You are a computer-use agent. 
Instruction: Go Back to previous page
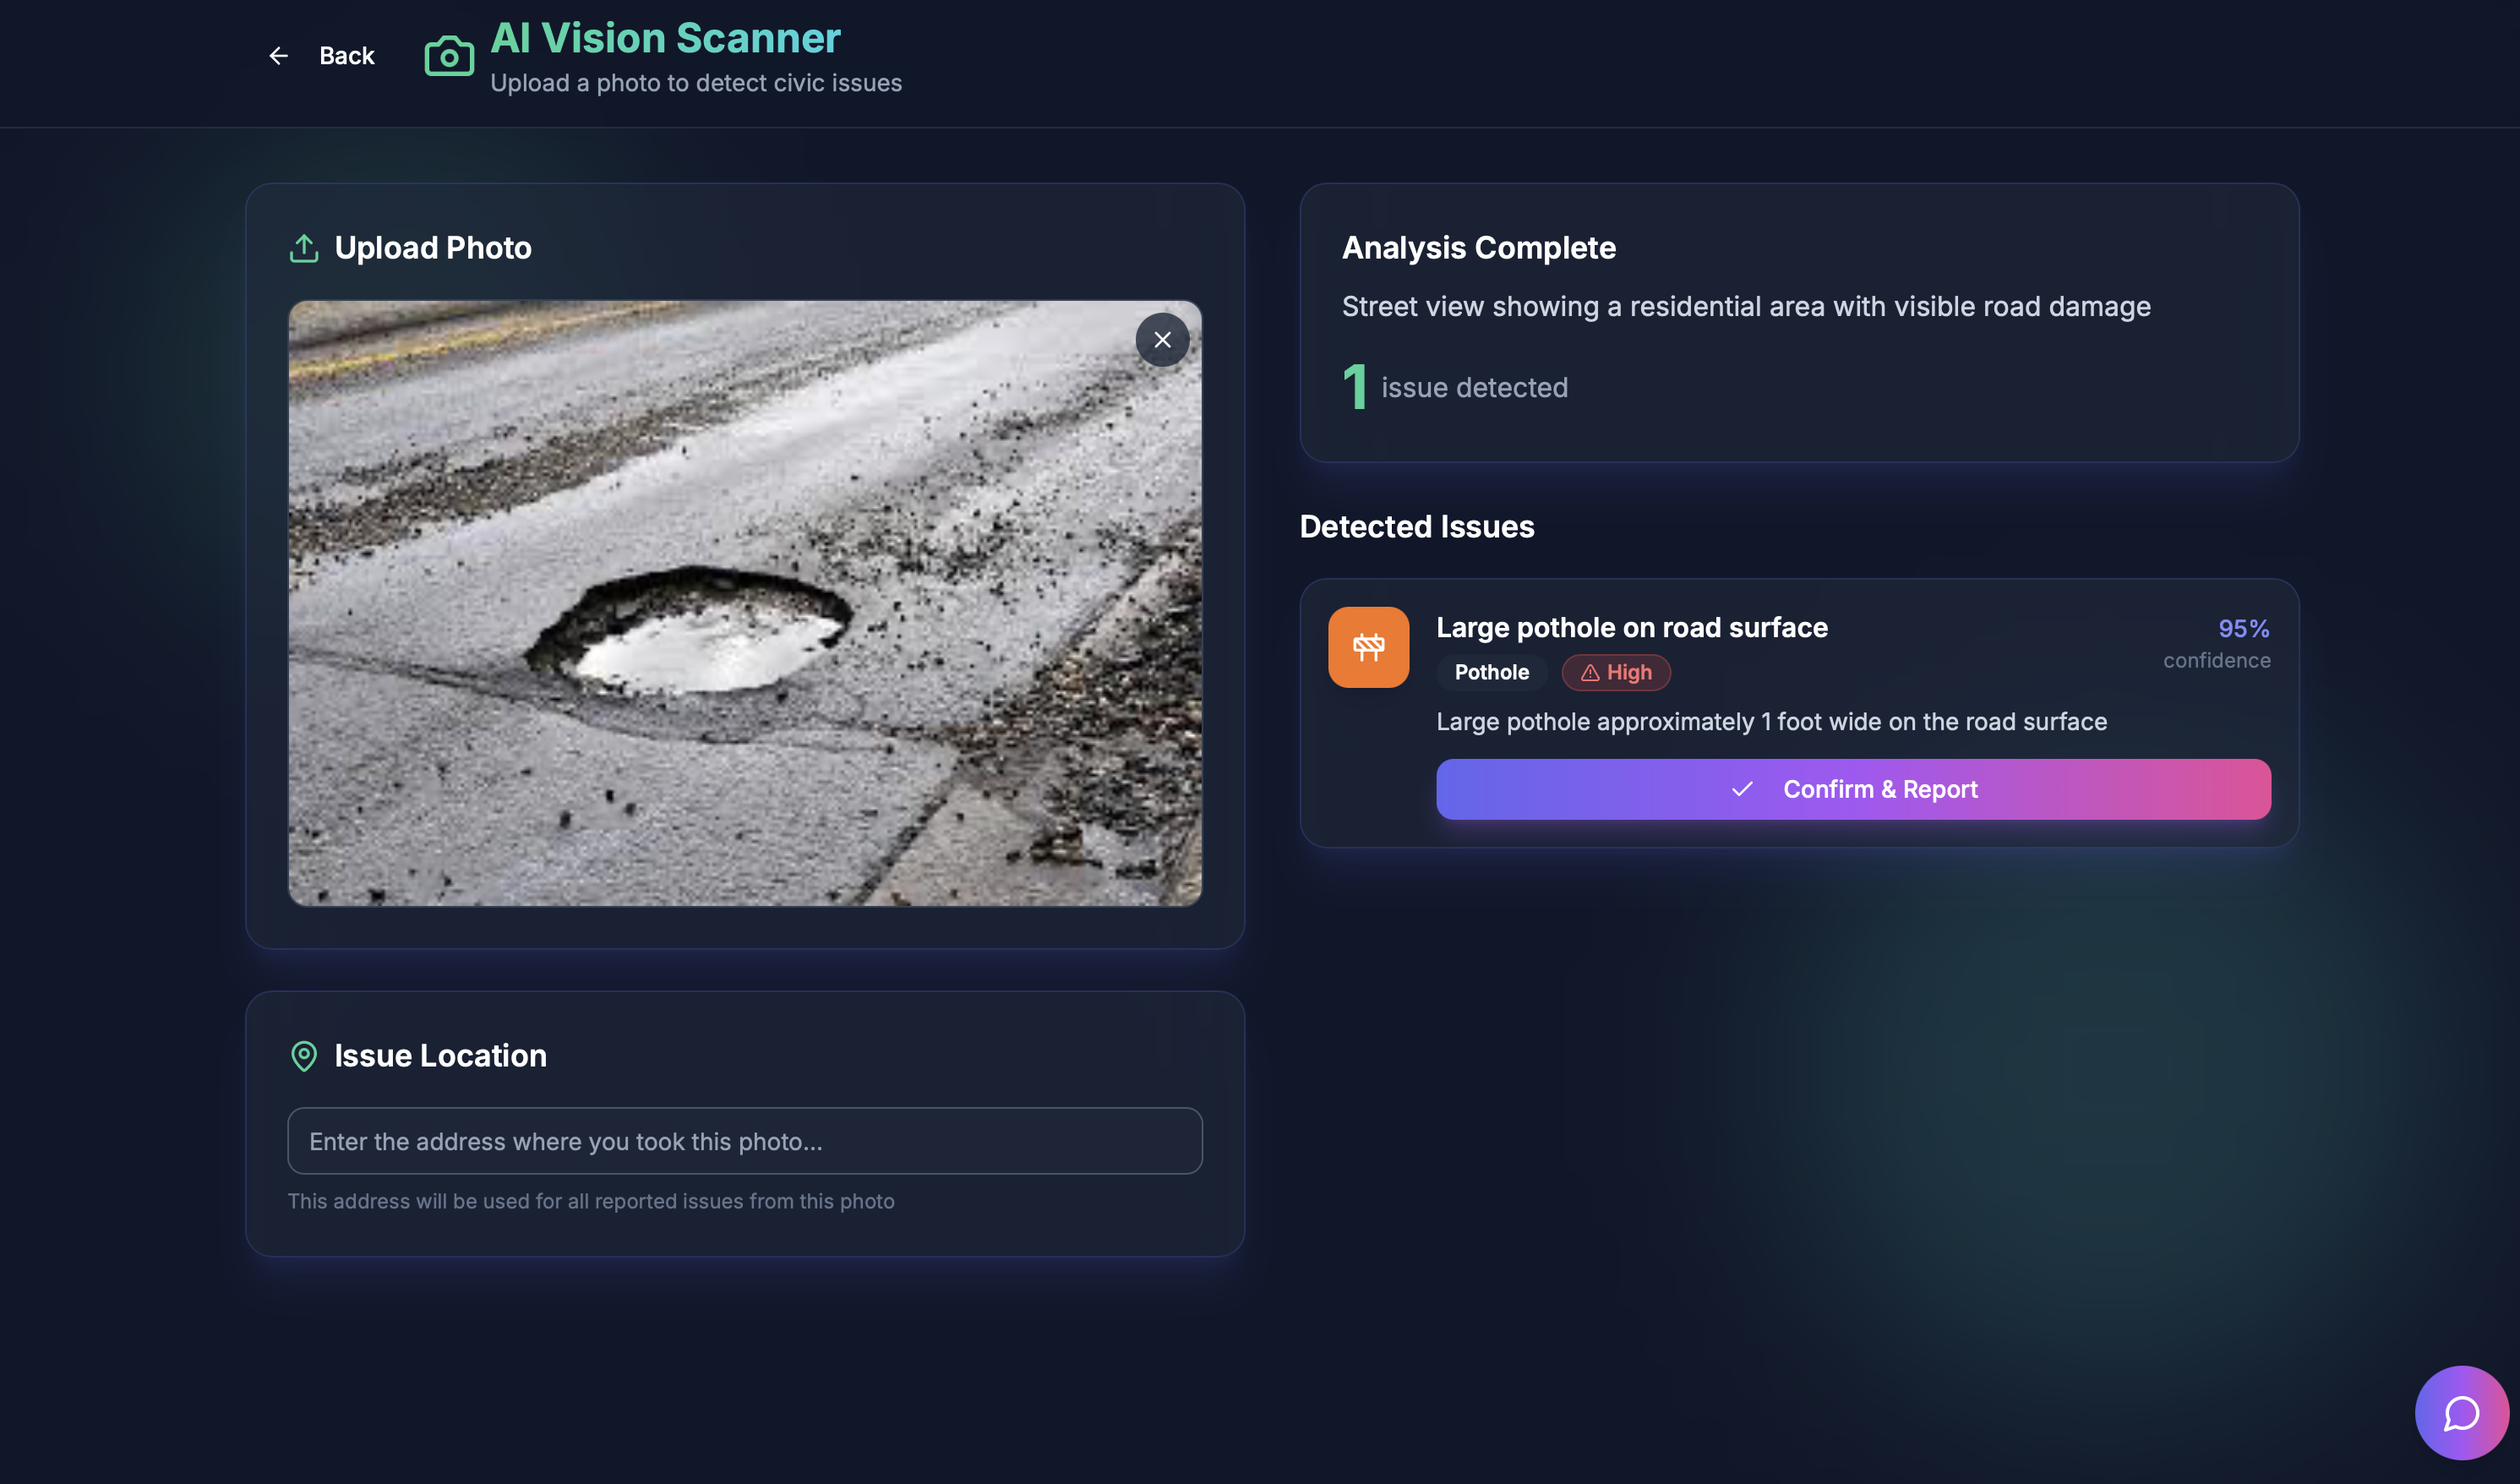click(x=346, y=56)
